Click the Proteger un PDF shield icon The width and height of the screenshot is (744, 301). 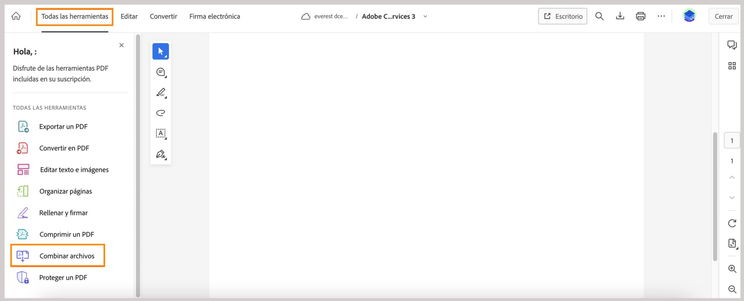click(22, 277)
